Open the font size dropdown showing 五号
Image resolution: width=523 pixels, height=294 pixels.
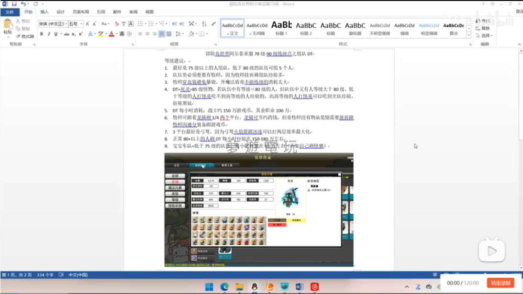coord(75,24)
